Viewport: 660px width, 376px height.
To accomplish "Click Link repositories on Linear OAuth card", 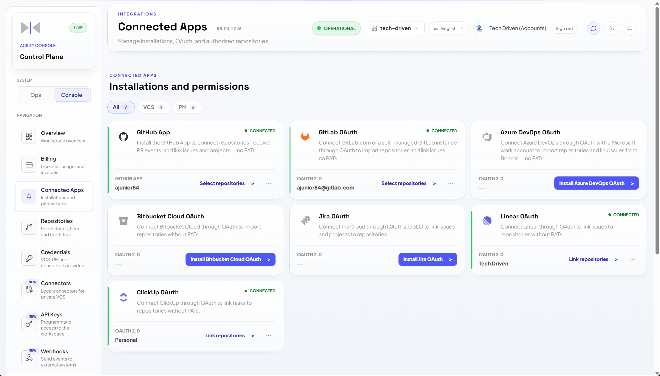I will (593, 259).
